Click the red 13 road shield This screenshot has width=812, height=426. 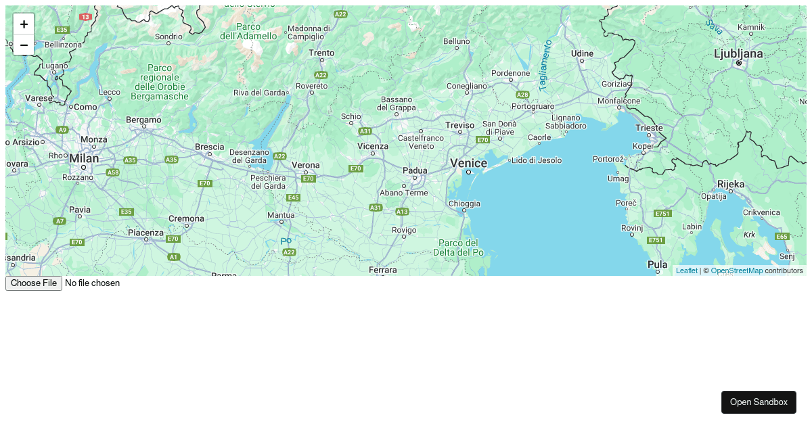pyautogui.click(x=85, y=16)
